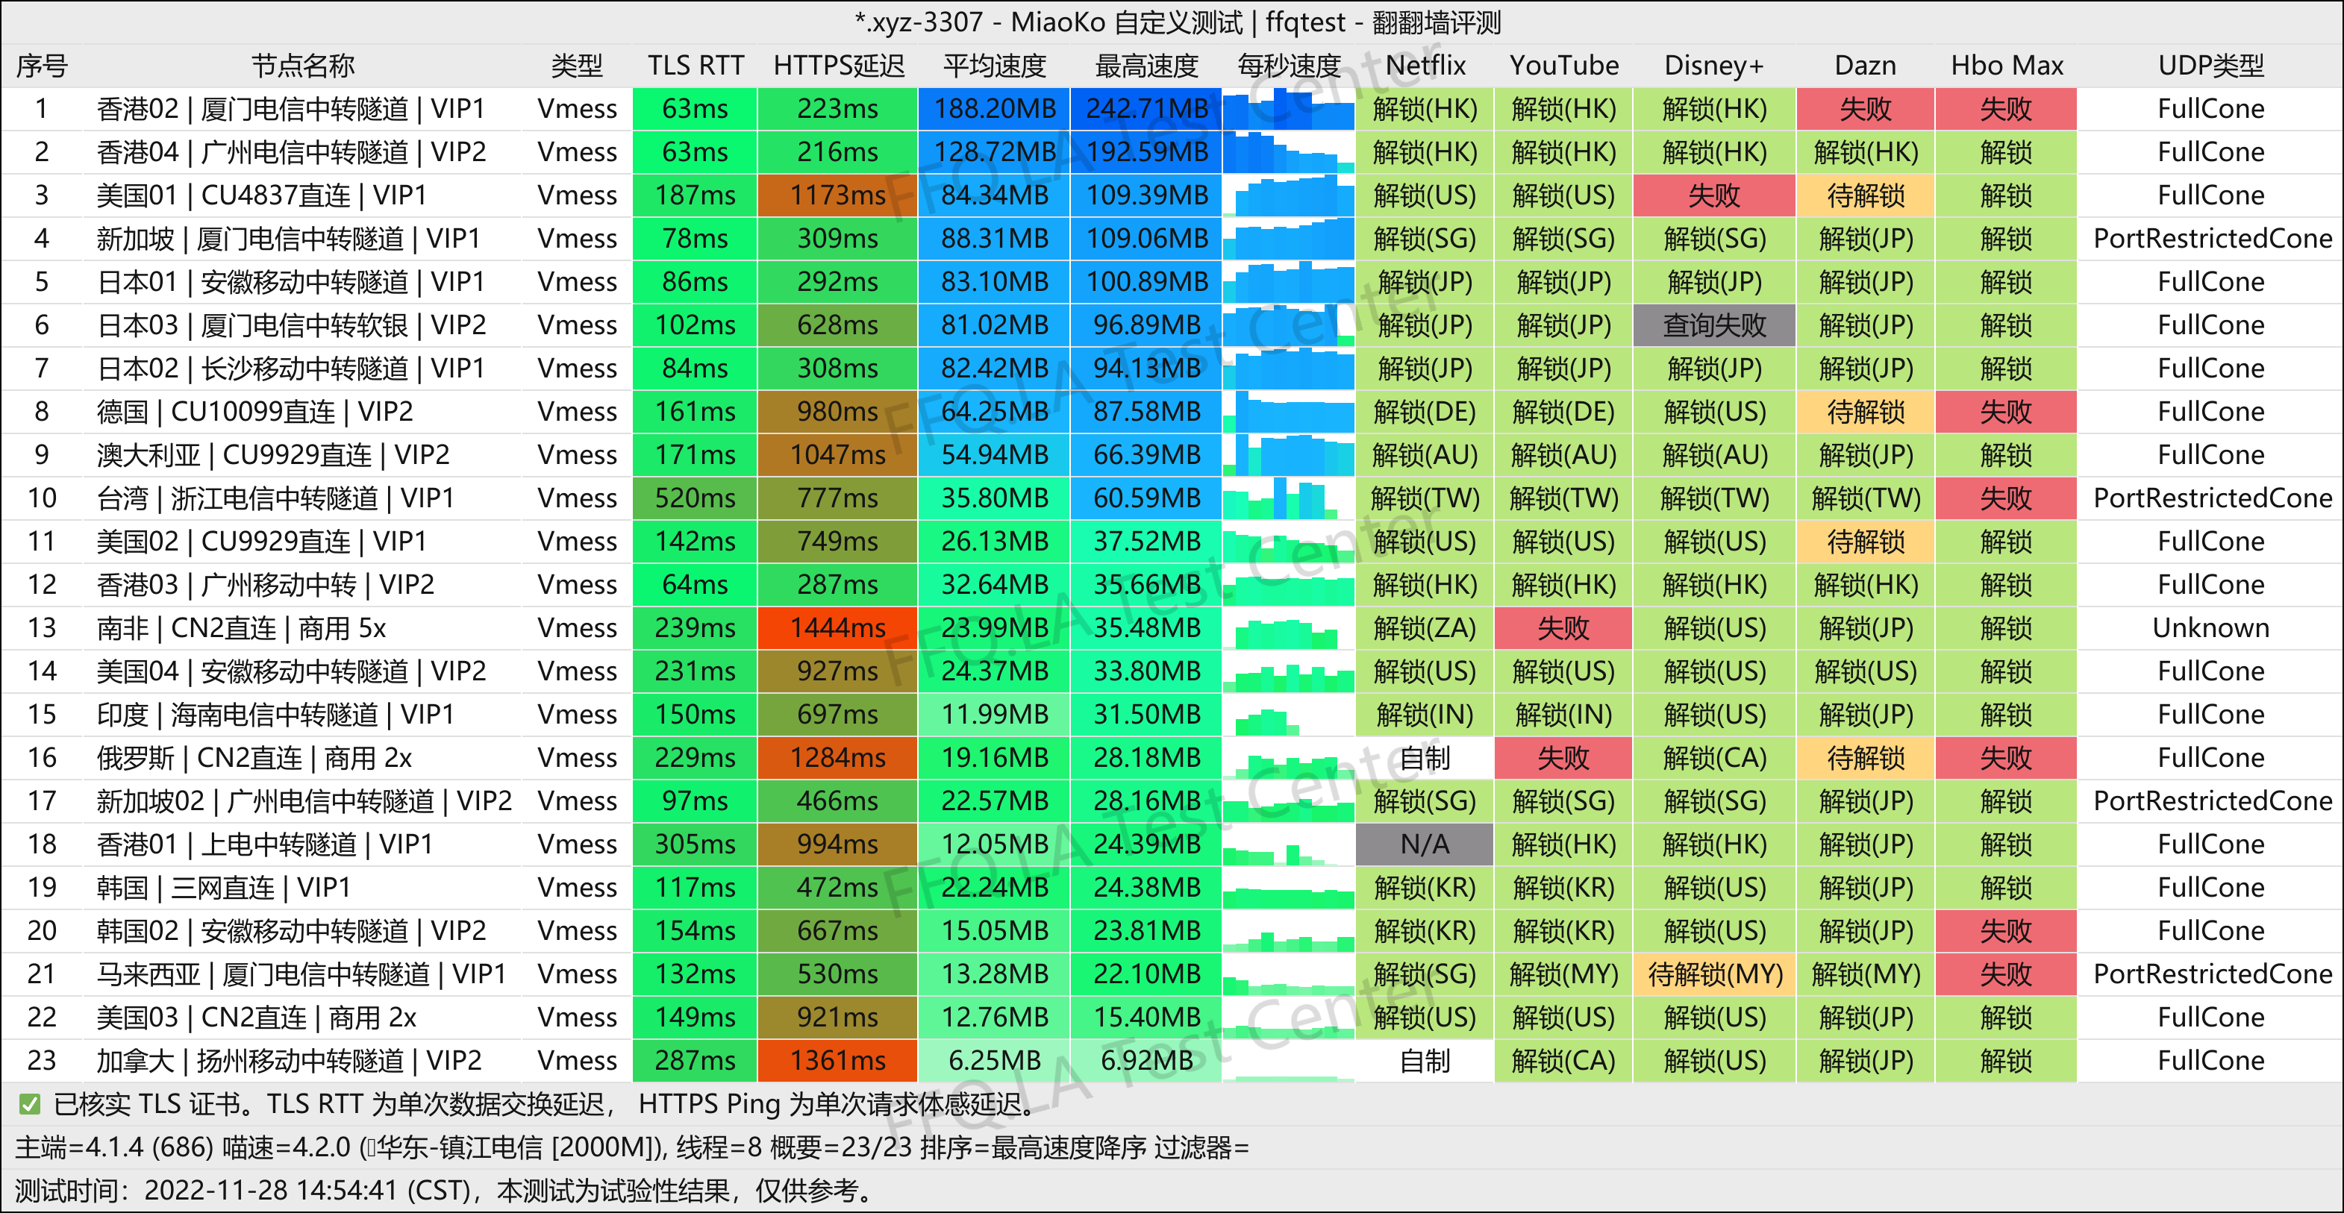
Task: Click the Hbo Max column header
Action: (x=2007, y=66)
